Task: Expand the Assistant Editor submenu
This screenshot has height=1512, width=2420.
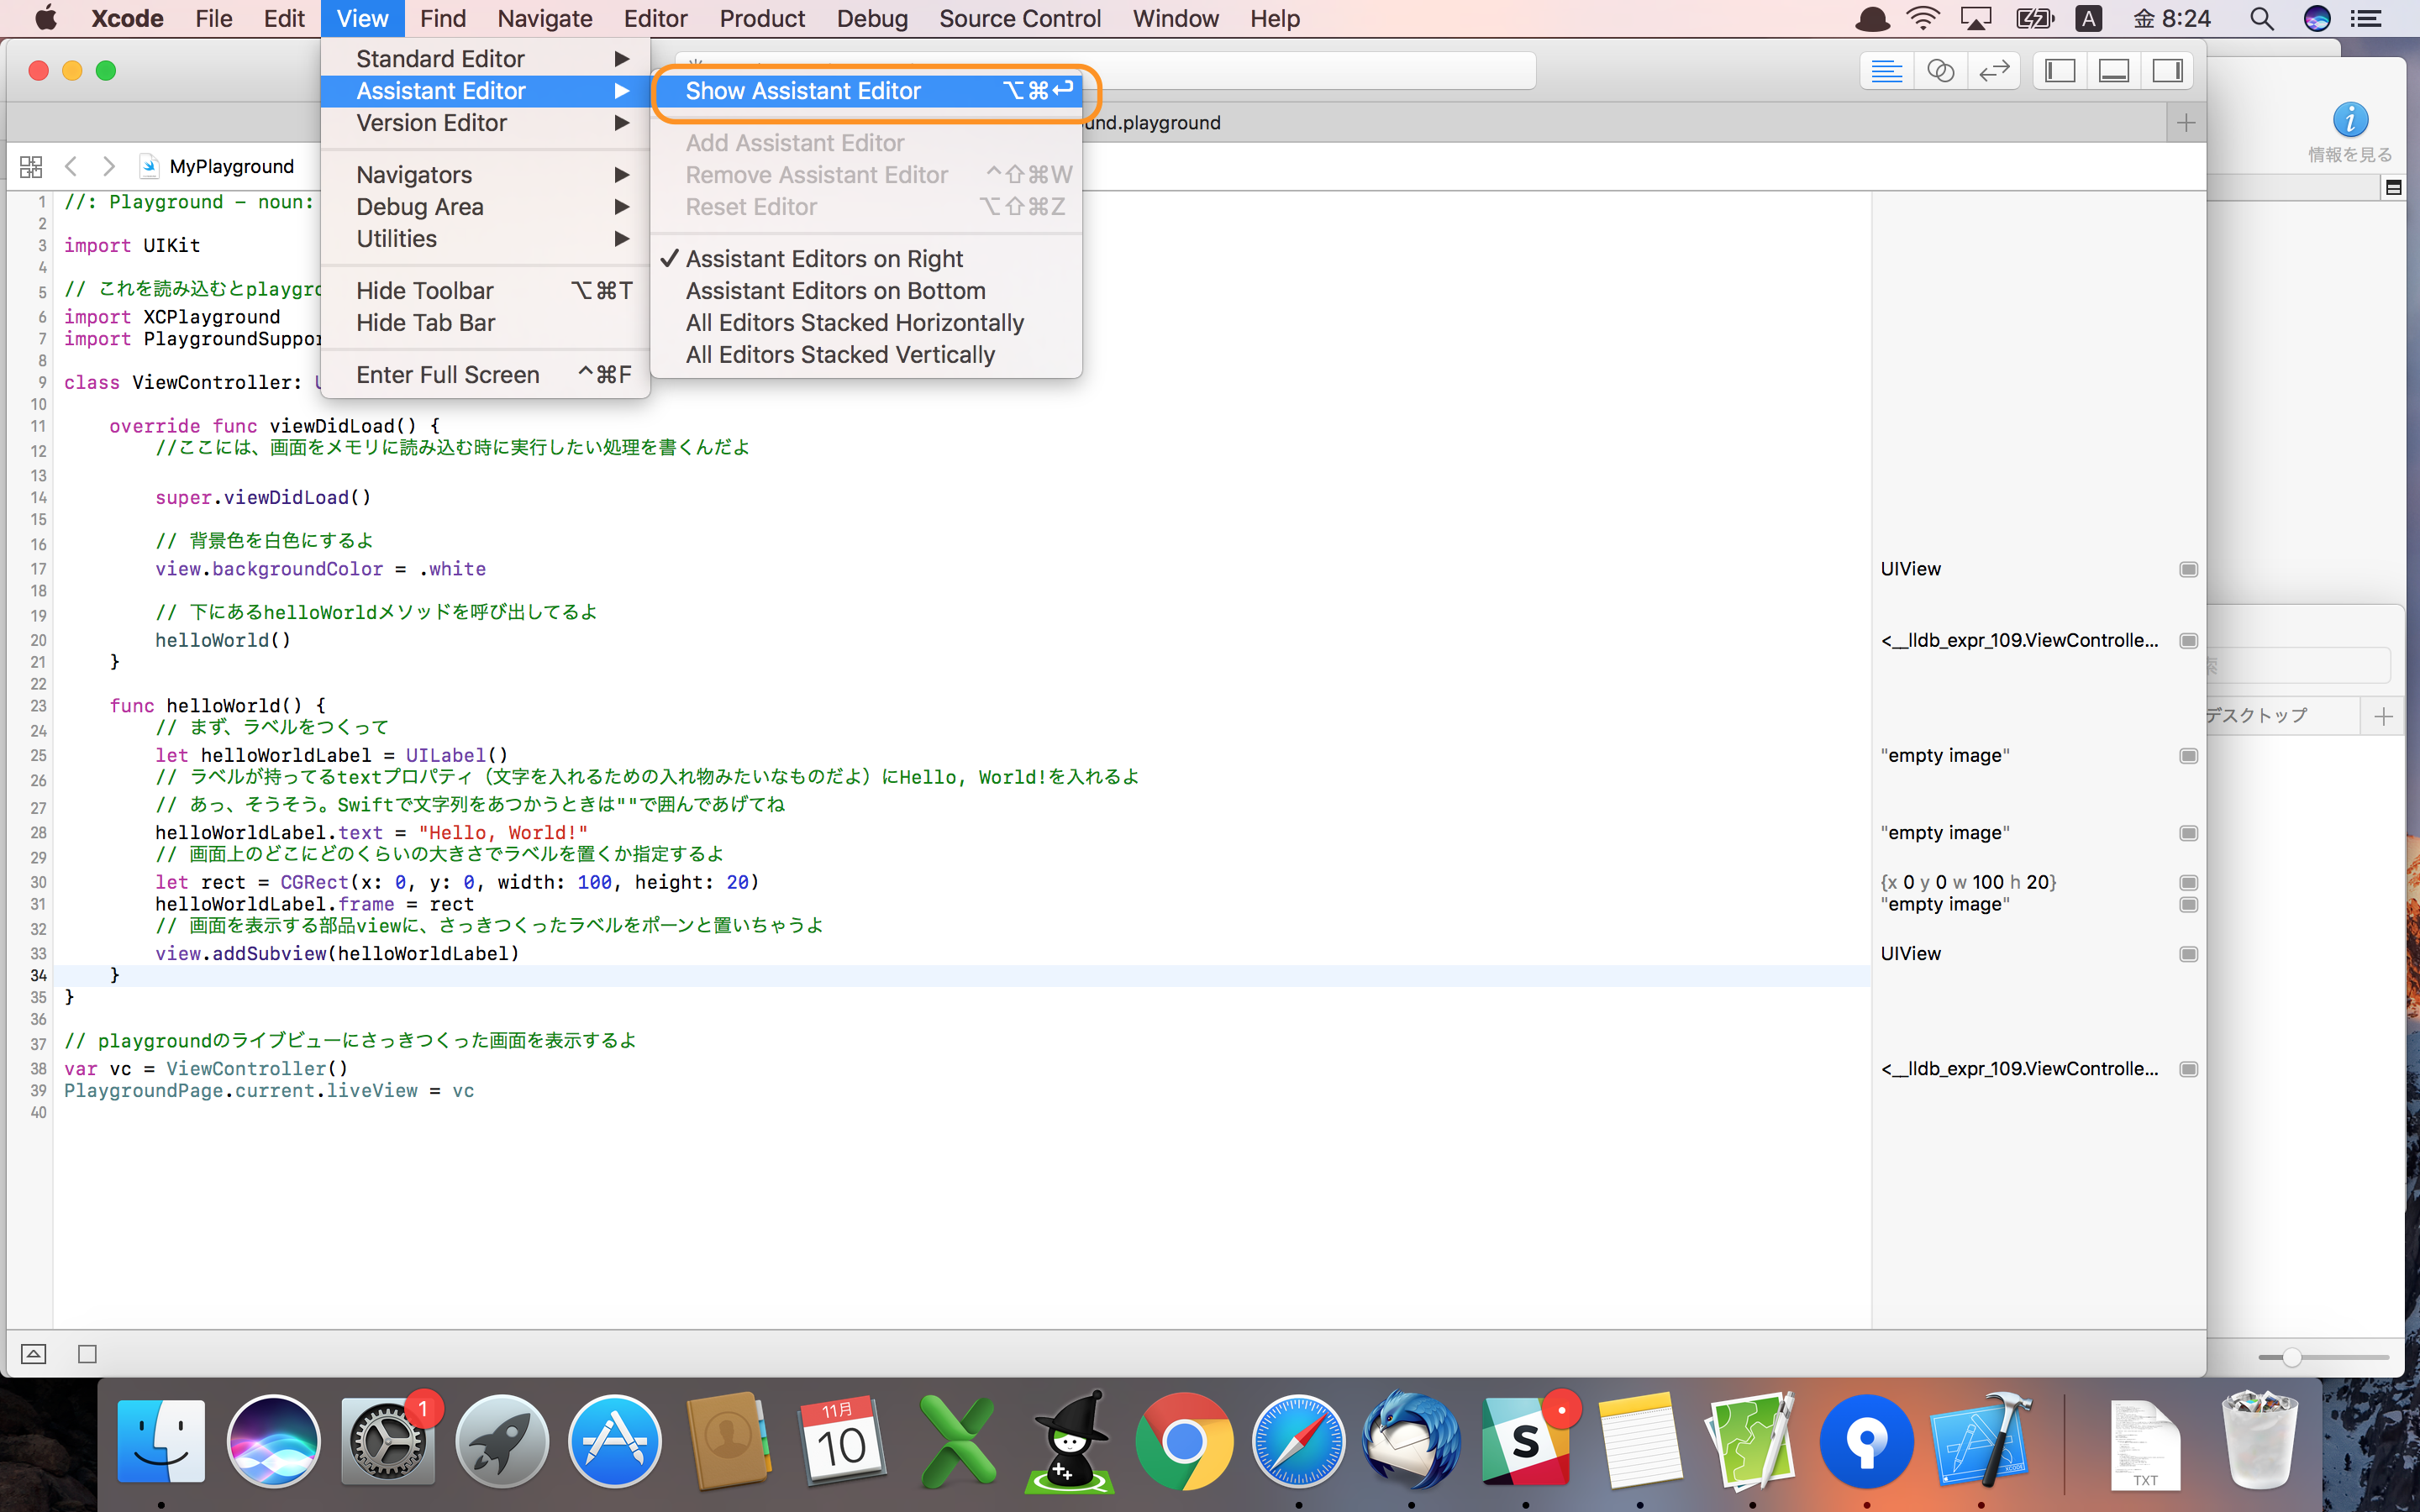Action: [x=486, y=91]
